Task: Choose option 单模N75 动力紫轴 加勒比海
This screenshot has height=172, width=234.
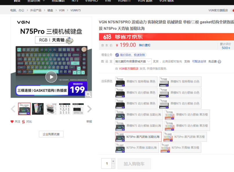Action: point(139,126)
